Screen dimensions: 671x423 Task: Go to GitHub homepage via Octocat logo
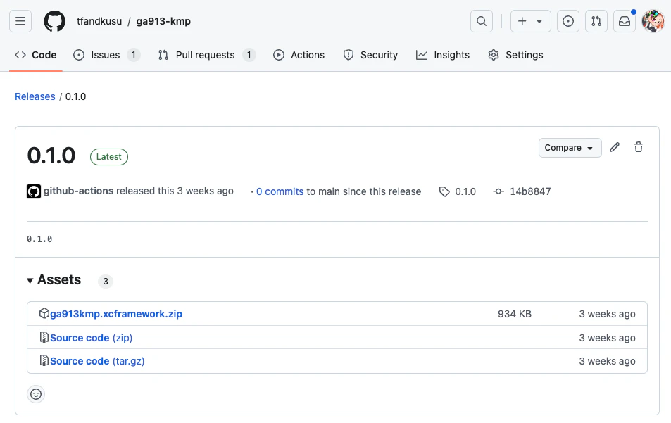pyautogui.click(x=55, y=21)
